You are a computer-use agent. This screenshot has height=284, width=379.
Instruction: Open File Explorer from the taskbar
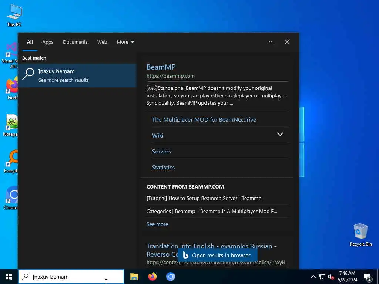[134, 277]
